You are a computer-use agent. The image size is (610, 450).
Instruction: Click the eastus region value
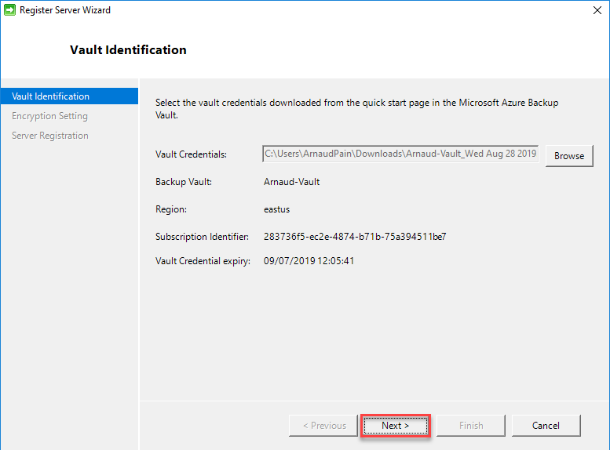[277, 209]
